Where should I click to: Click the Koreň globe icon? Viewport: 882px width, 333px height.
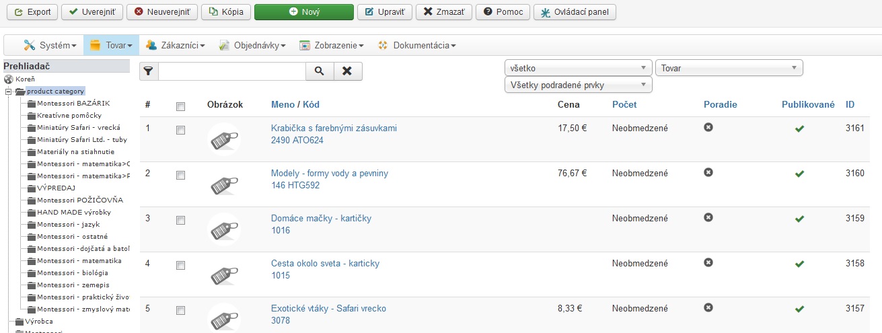coord(8,79)
